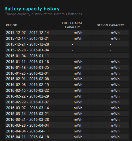Select period 2016-03-21 - 2016-03-28
The width and height of the screenshot is (132, 141).
(x=28, y=120)
